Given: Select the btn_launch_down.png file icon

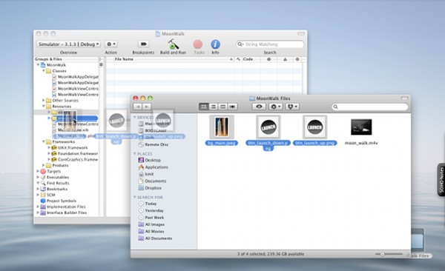Looking at the screenshot, I should point(268,127).
